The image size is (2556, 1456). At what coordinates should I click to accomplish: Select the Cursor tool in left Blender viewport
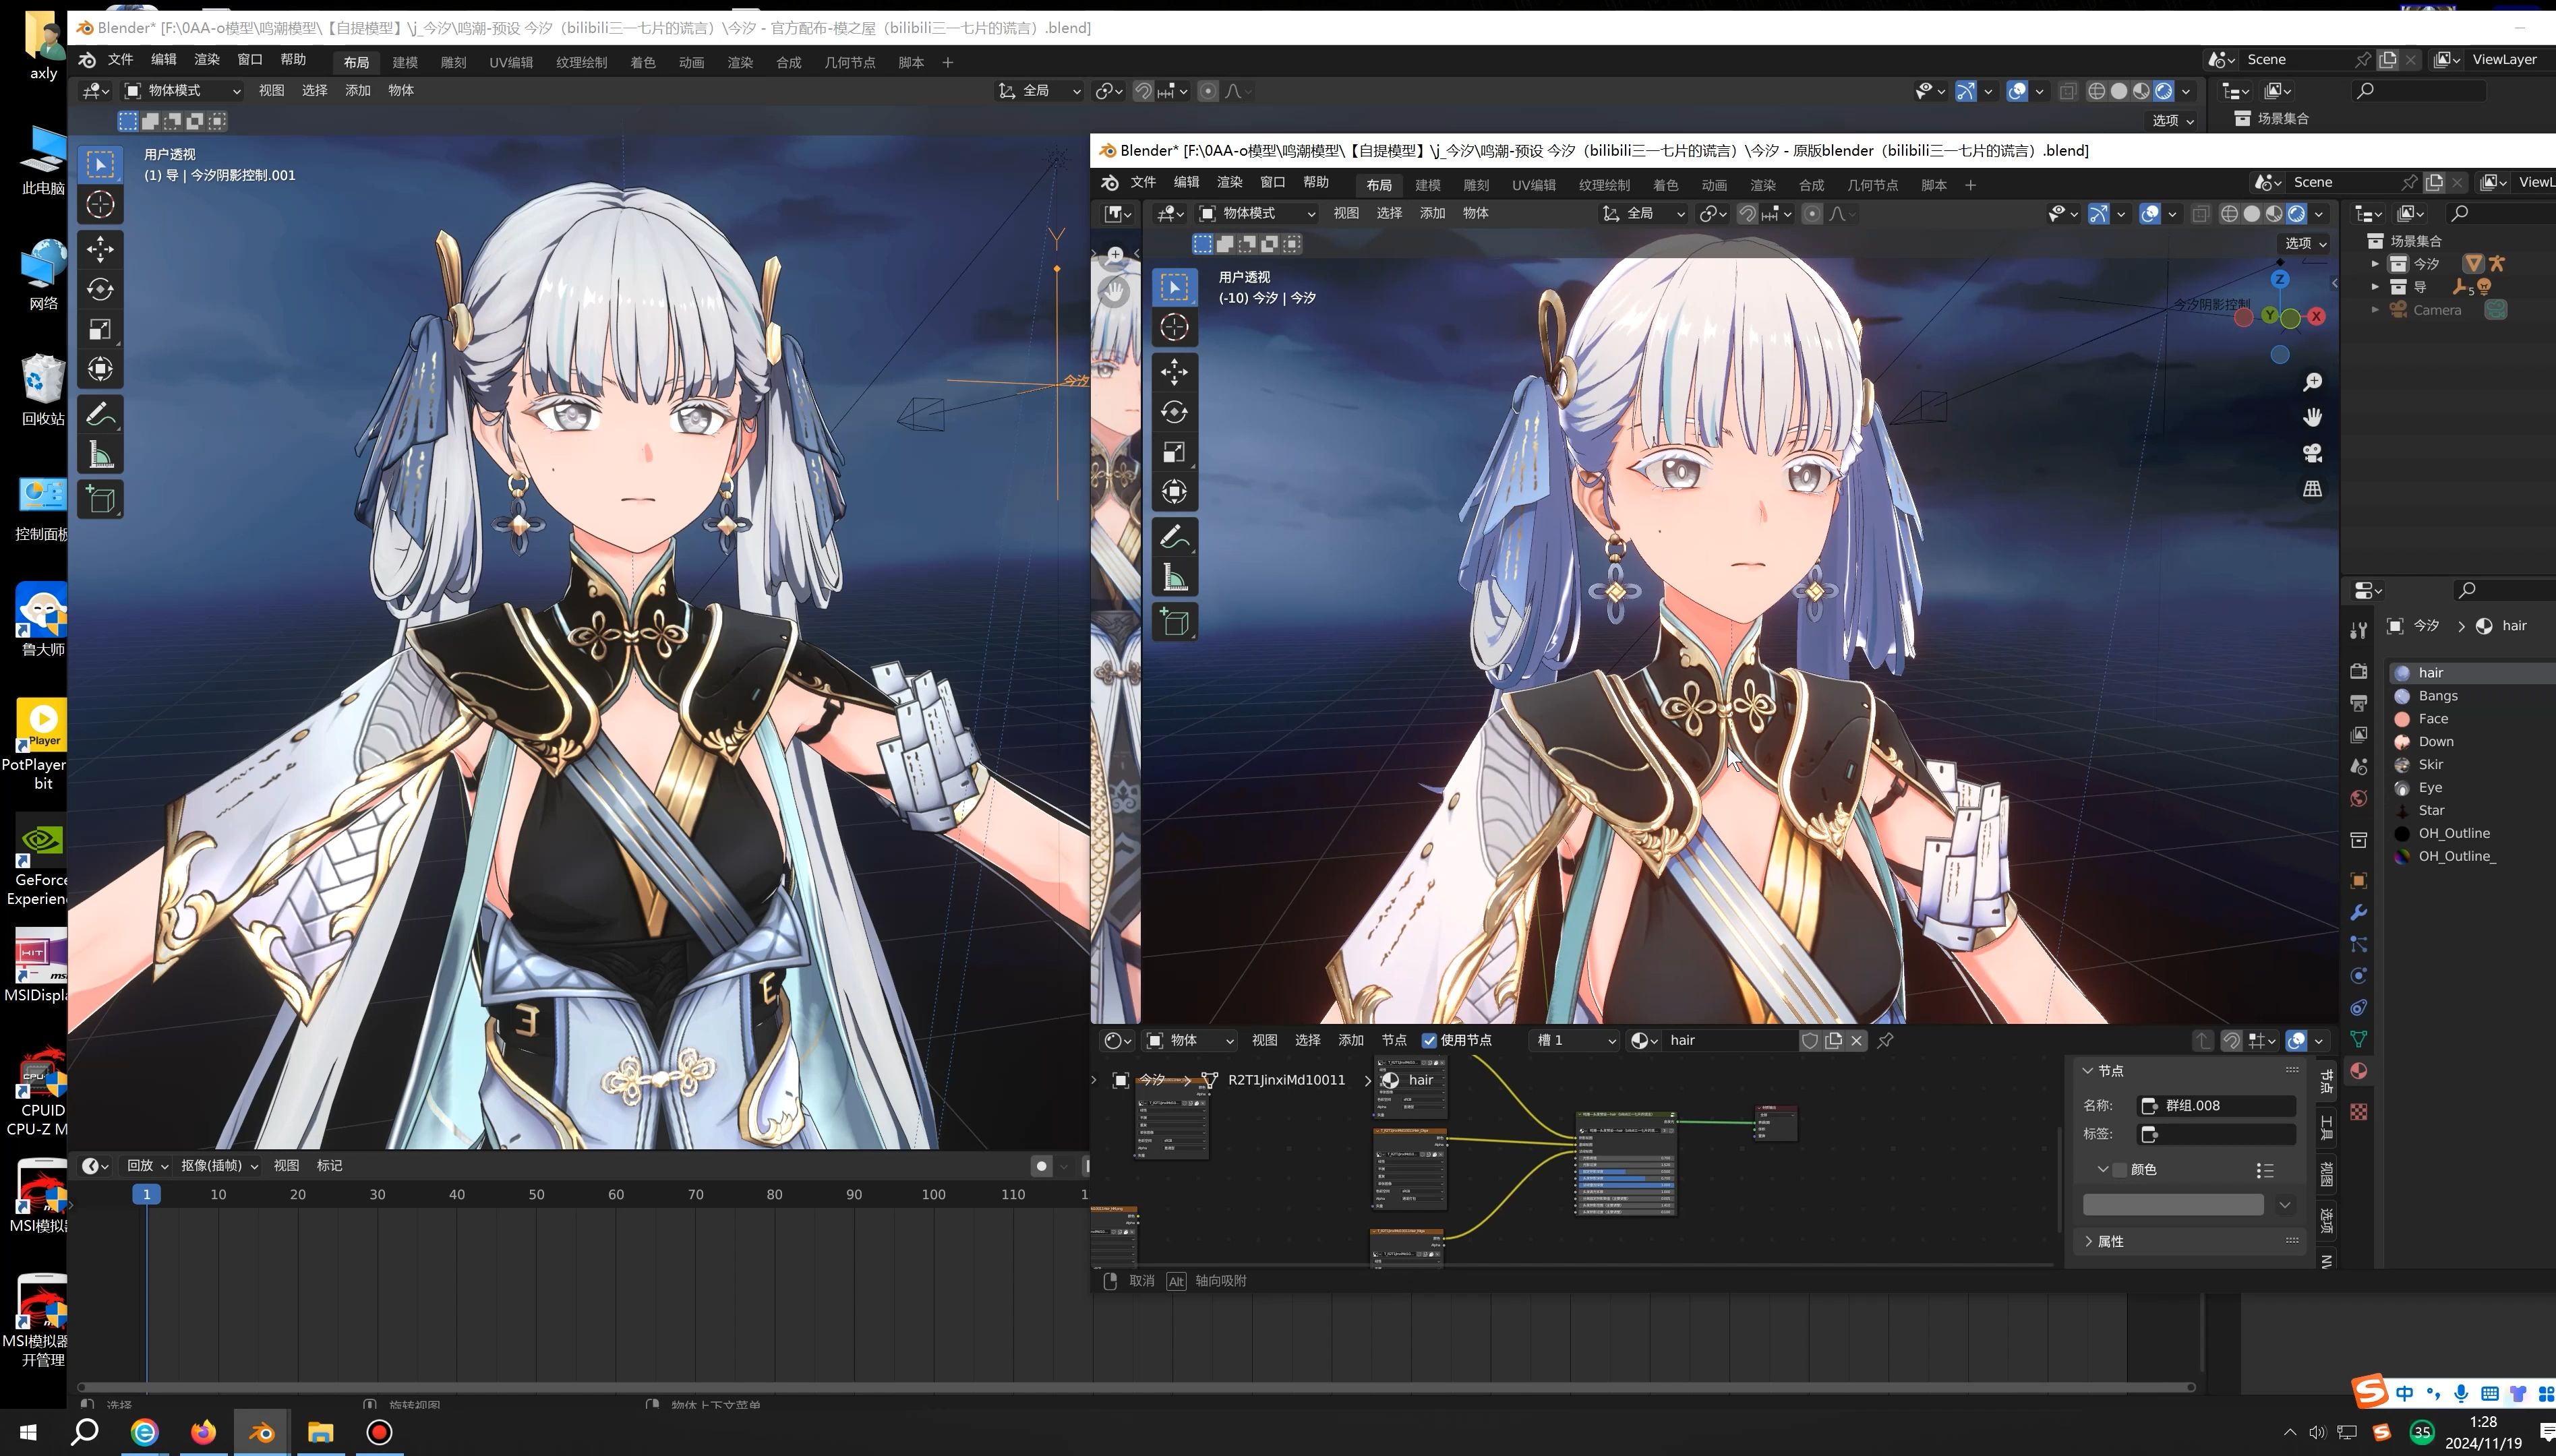(100, 204)
